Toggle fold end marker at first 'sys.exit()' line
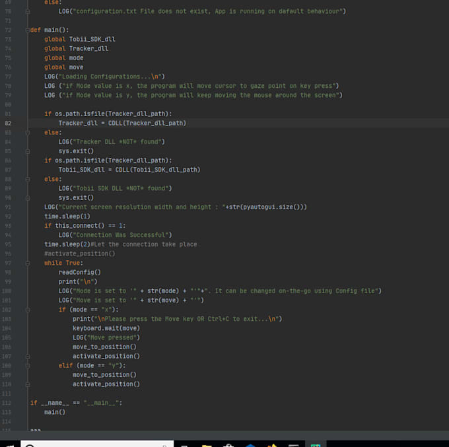 (28, 151)
